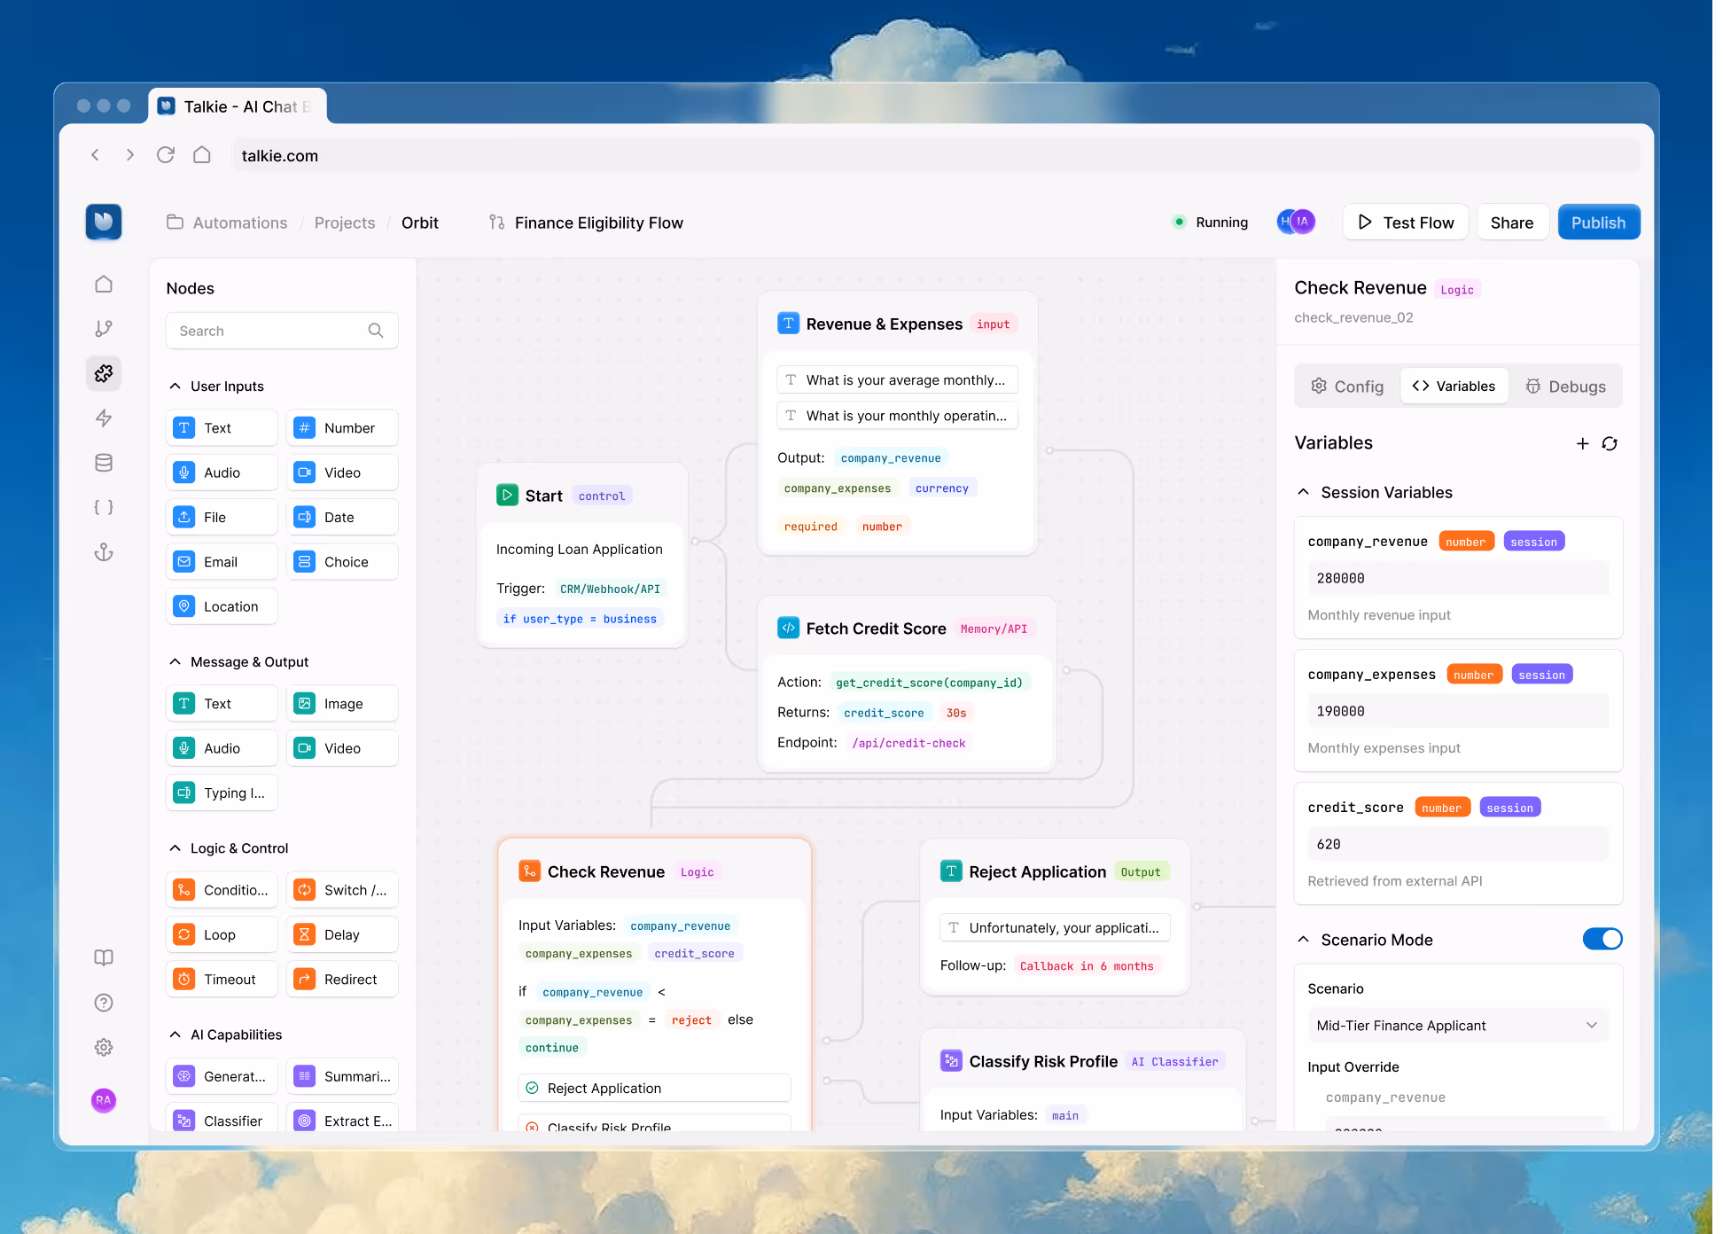The height and width of the screenshot is (1234, 1723).
Task: Toggle Scenario Mode switch off
Action: coord(1602,939)
